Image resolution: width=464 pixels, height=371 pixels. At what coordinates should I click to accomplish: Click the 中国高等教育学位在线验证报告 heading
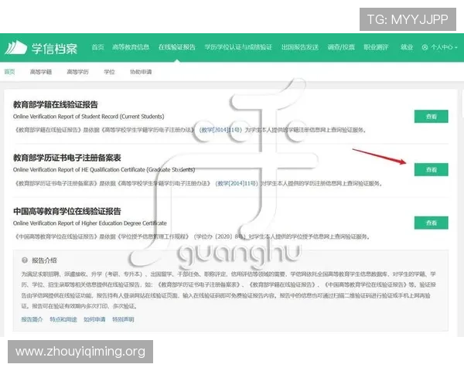[x=67, y=211]
